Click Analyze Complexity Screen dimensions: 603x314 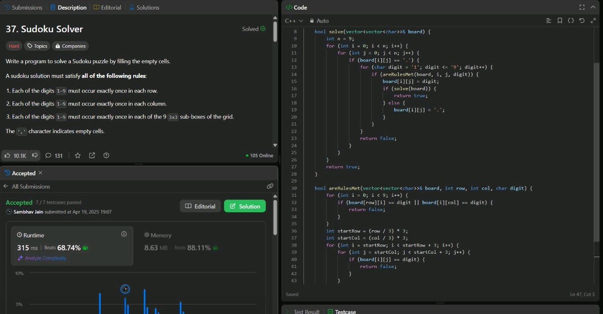(x=42, y=258)
